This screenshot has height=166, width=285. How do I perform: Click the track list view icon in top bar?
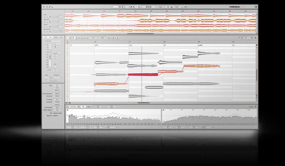(47, 7)
